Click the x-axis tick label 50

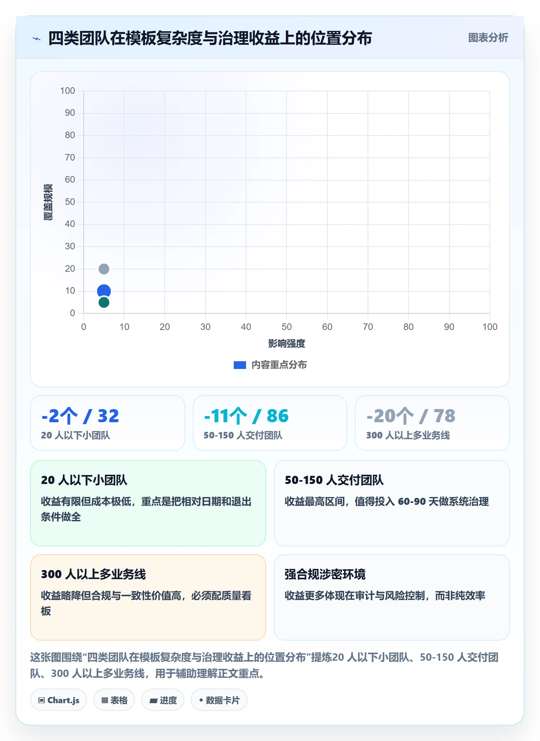point(287,327)
